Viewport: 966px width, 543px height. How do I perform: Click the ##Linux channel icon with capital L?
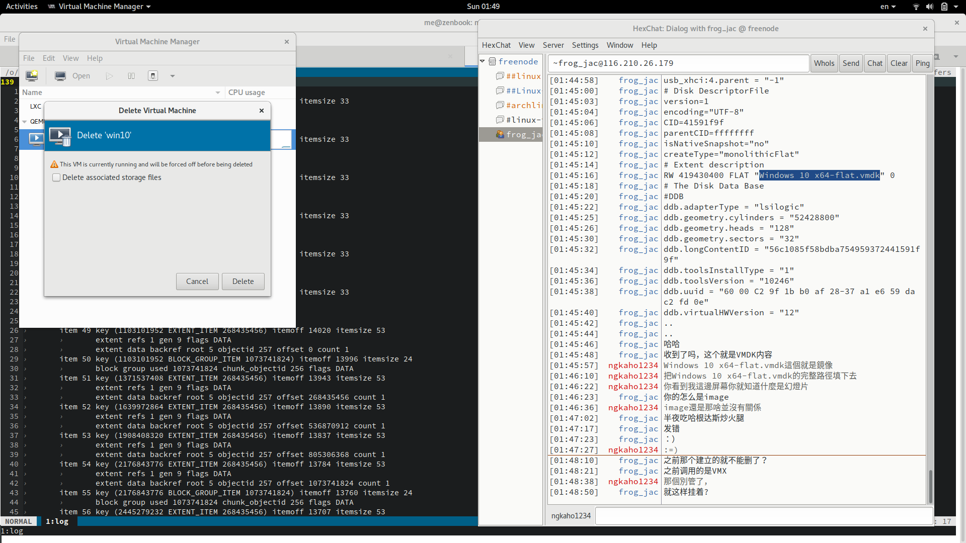(x=500, y=90)
